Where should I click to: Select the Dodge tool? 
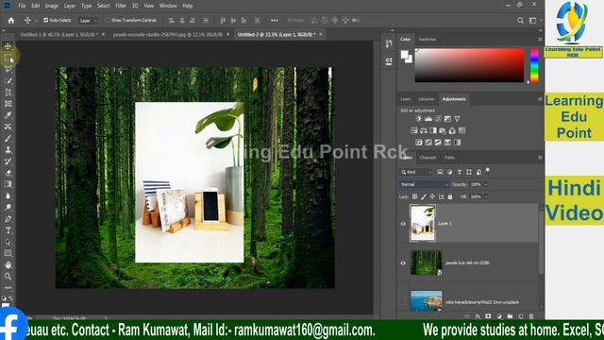pyautogui.click(x=8, y=208)
